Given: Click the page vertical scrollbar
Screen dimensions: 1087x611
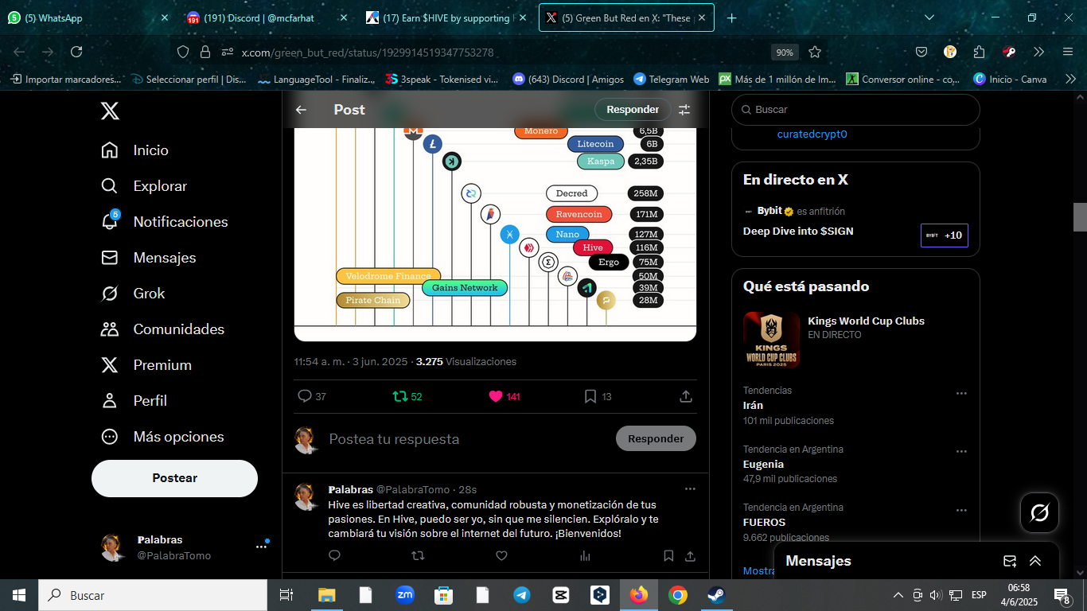Looking at the screenshot, I should tap(1080, 217).
